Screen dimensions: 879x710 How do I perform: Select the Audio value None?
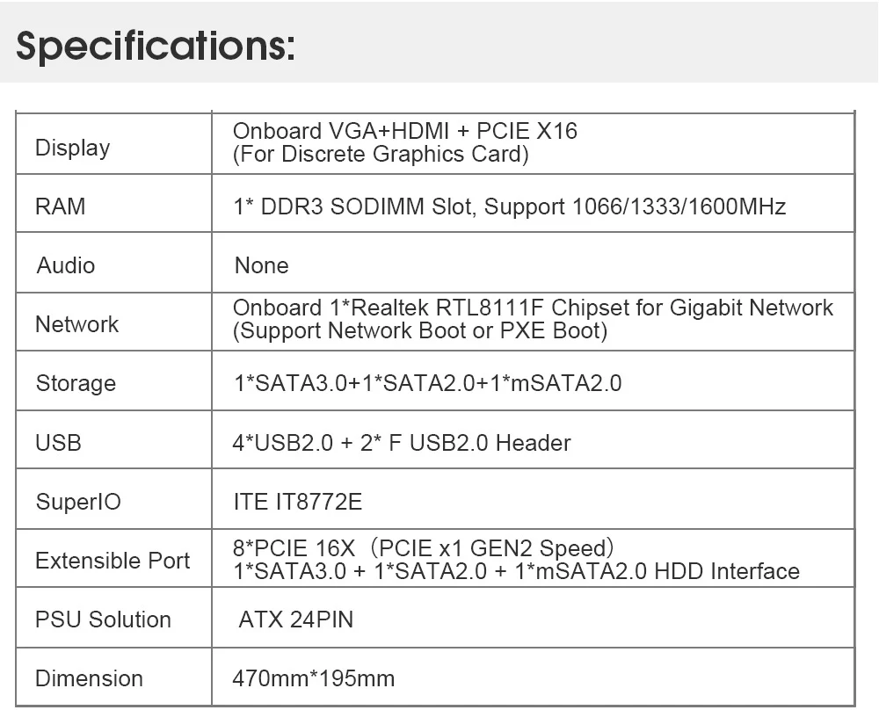261,265
